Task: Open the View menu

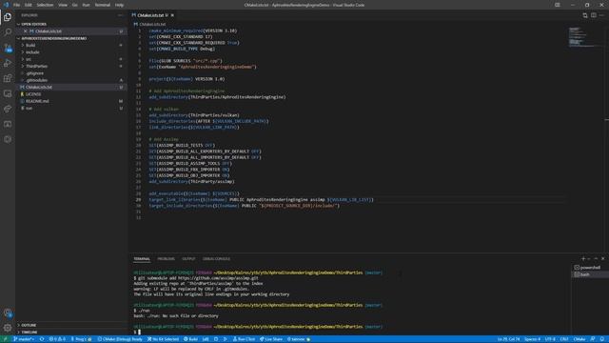Action: (63, 5)
